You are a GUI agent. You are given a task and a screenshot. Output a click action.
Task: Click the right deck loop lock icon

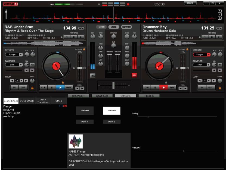pyautogui.click(x=220, y=88)
